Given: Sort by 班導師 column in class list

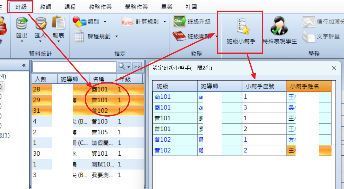Looking at the screenshot, I should pos(74,79).
